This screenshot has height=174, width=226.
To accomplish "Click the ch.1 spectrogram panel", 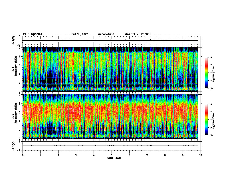I will tap(110, 69).
